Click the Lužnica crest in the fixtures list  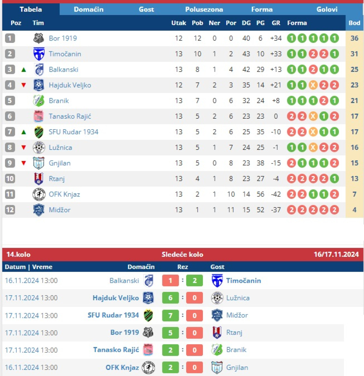[x=217, y=298]
